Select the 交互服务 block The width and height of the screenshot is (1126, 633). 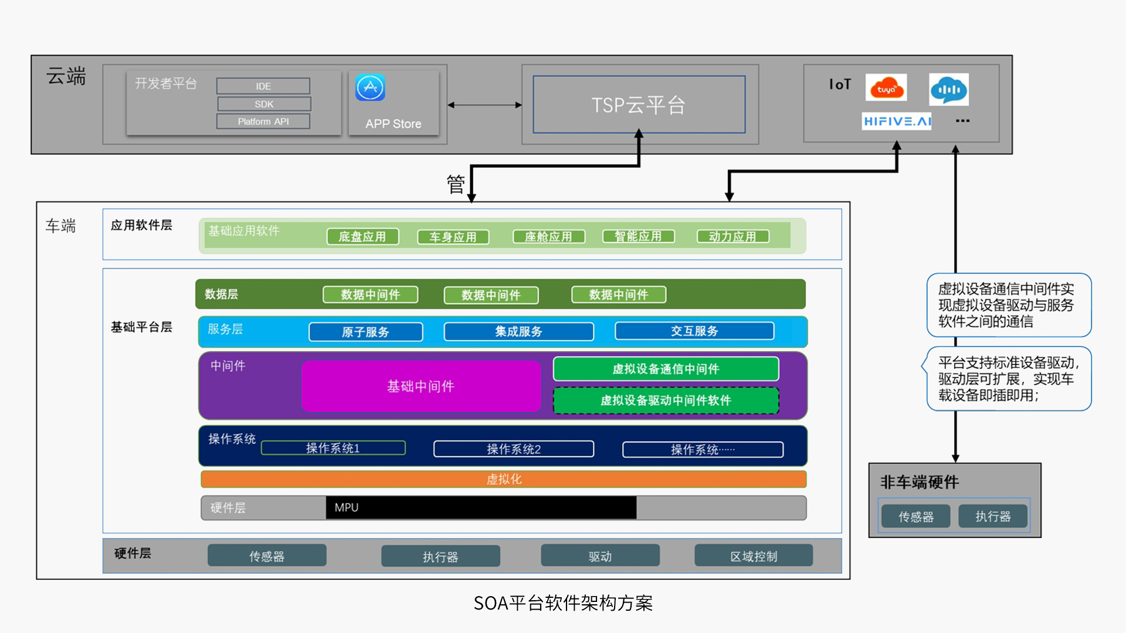[x=694, y=331]
